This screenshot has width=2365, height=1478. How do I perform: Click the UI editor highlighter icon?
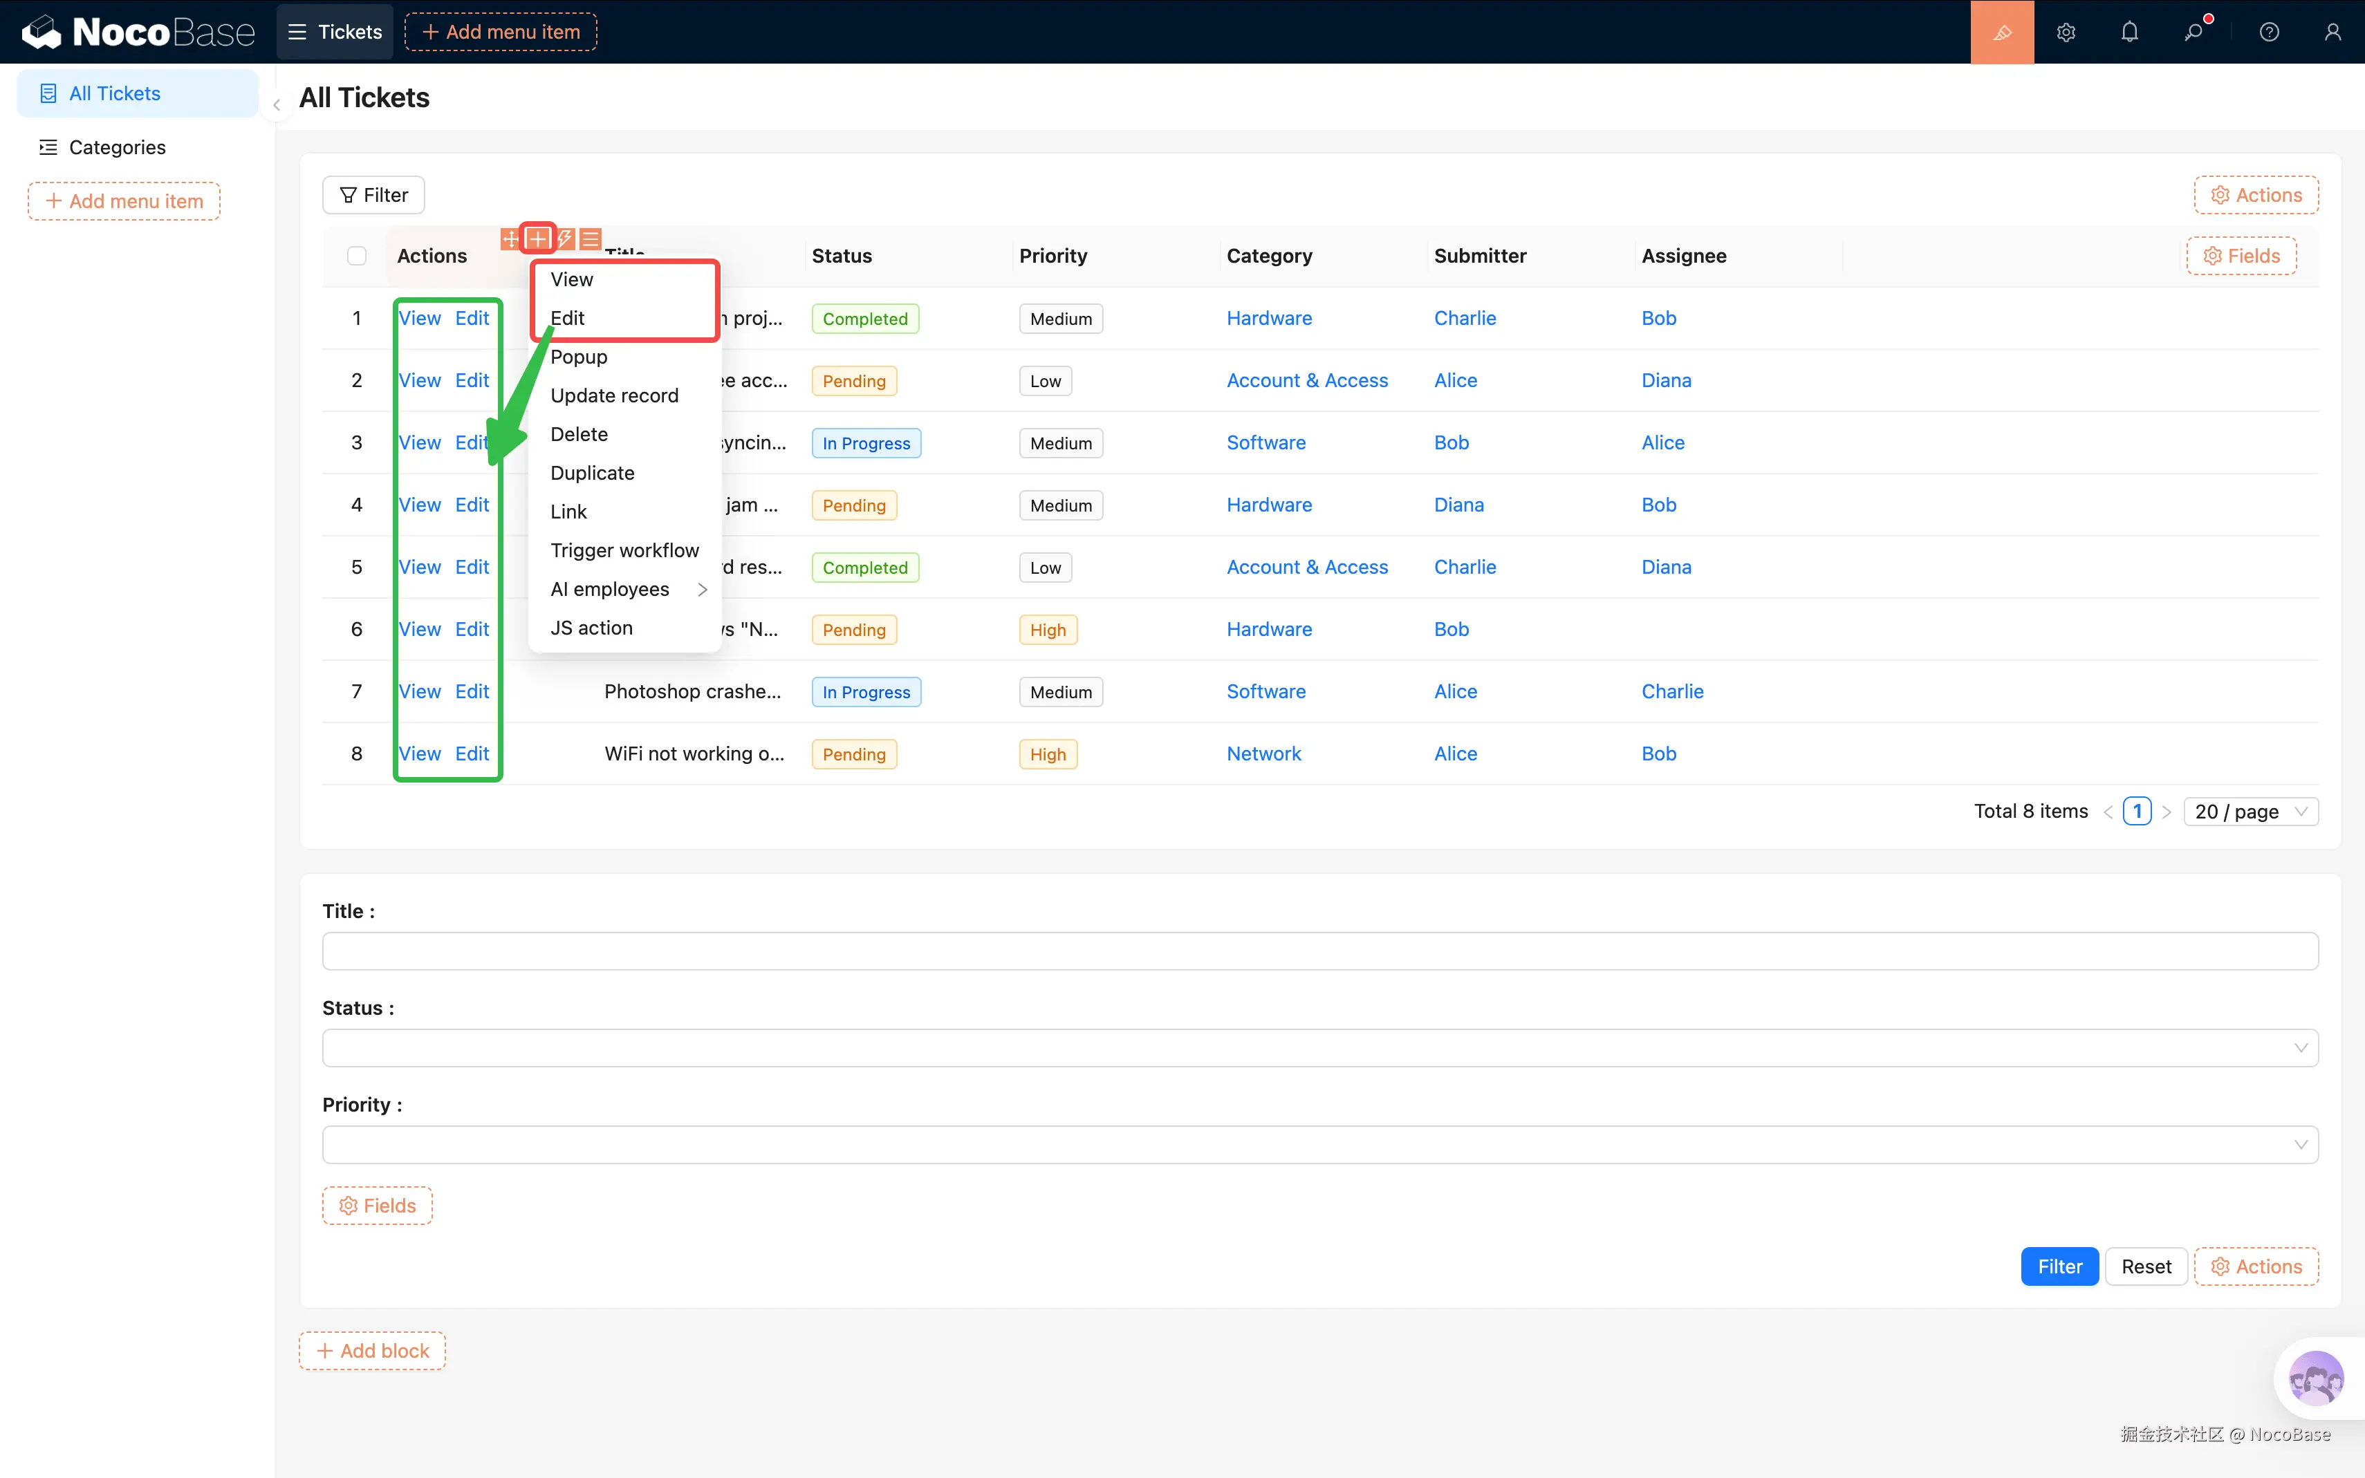pyautogui.click(x=2001, y=32)
